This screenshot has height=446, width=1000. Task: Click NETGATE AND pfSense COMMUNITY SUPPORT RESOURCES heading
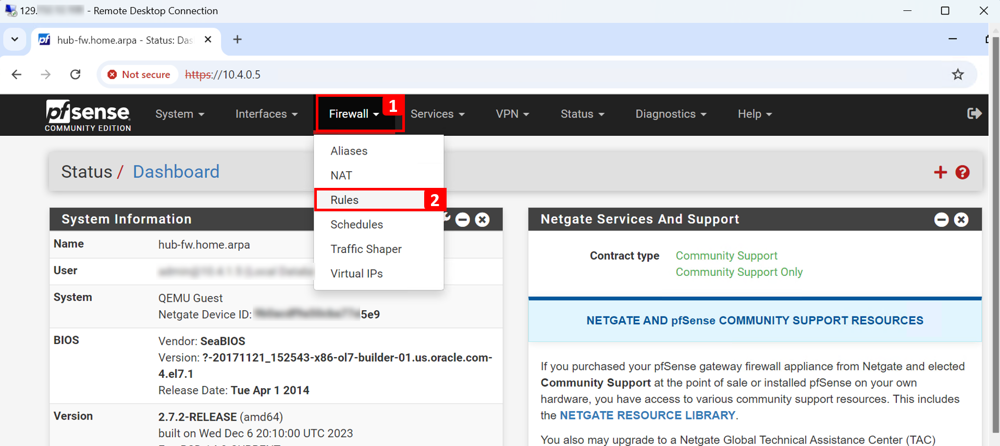click(x=755, y=321)
